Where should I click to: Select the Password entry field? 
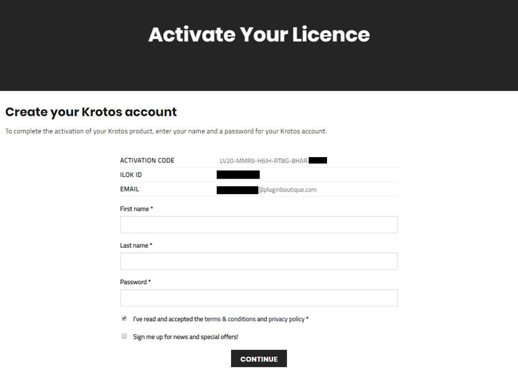point(258,297)
